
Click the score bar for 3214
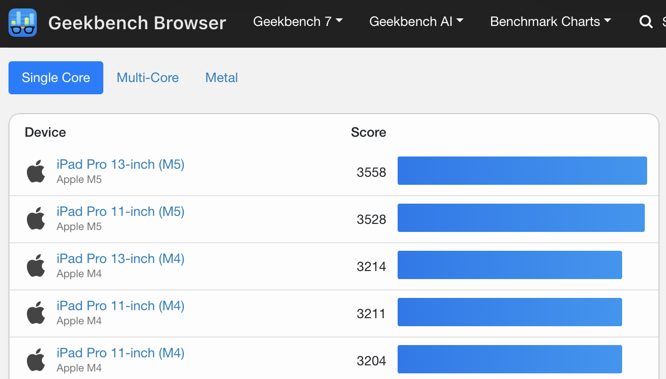[510, 265]
